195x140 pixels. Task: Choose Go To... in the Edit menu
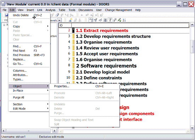[x=29, y=64]
